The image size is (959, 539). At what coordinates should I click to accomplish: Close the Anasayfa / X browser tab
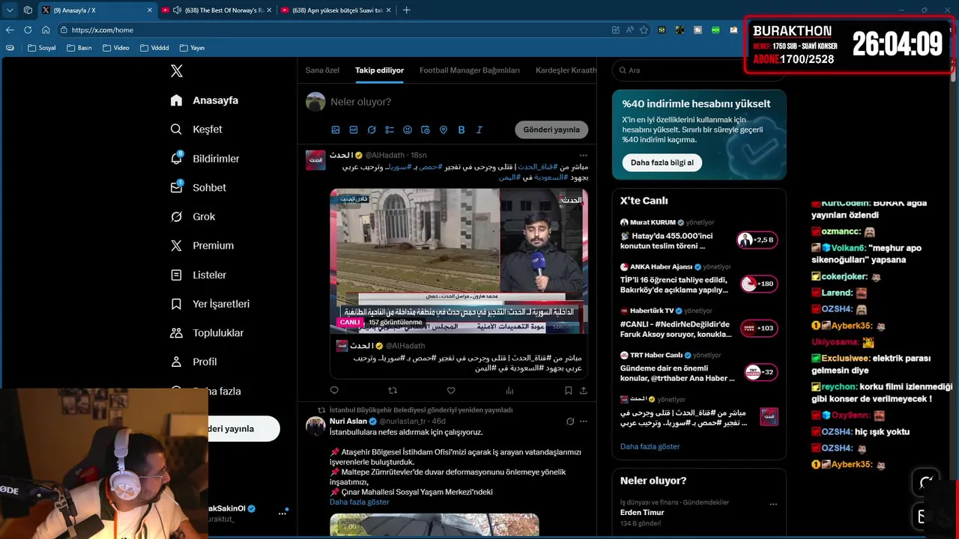click(150, 10)
